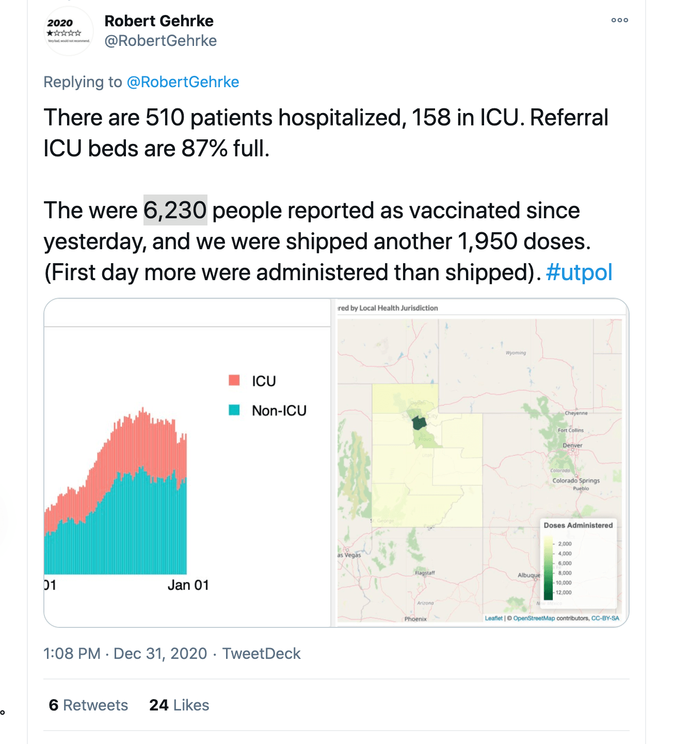Open the Robert Gehrke display name
The width and height of the screenshot is (674, 744).
(x=158, y=21)
